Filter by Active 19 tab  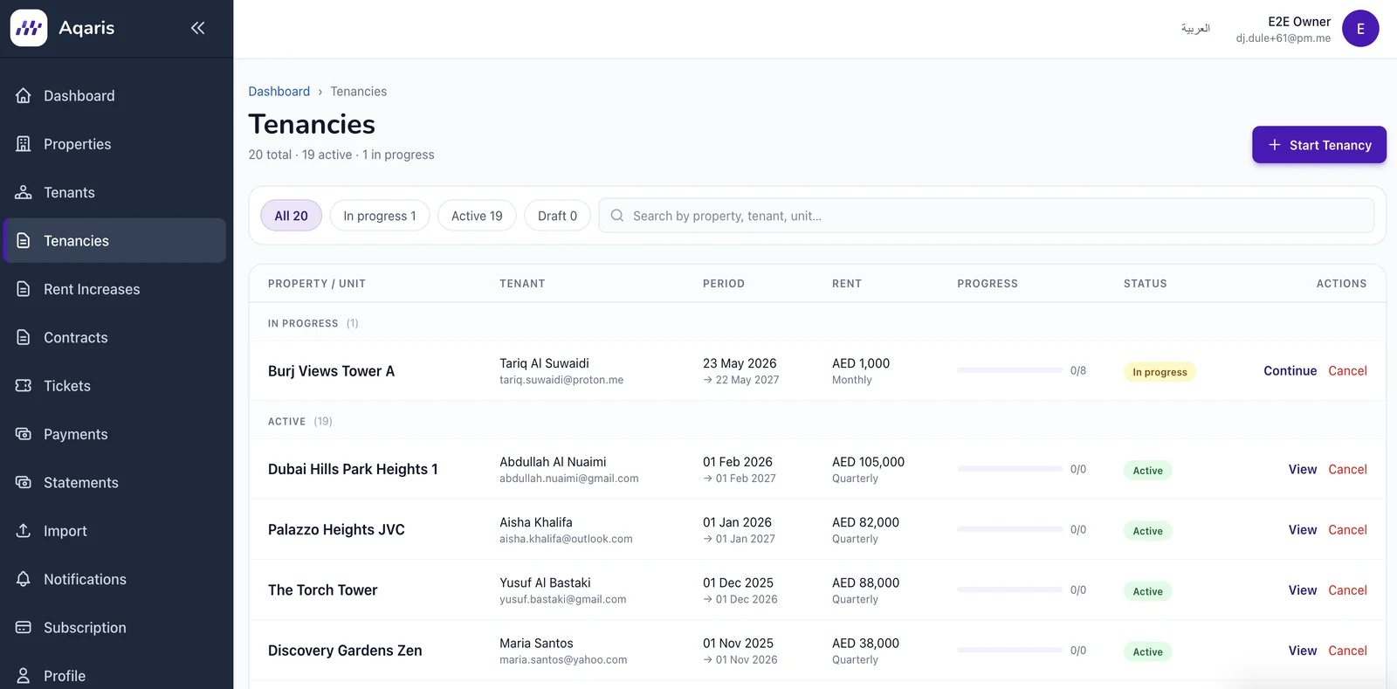pyautogui.click(x=477, y=216)
